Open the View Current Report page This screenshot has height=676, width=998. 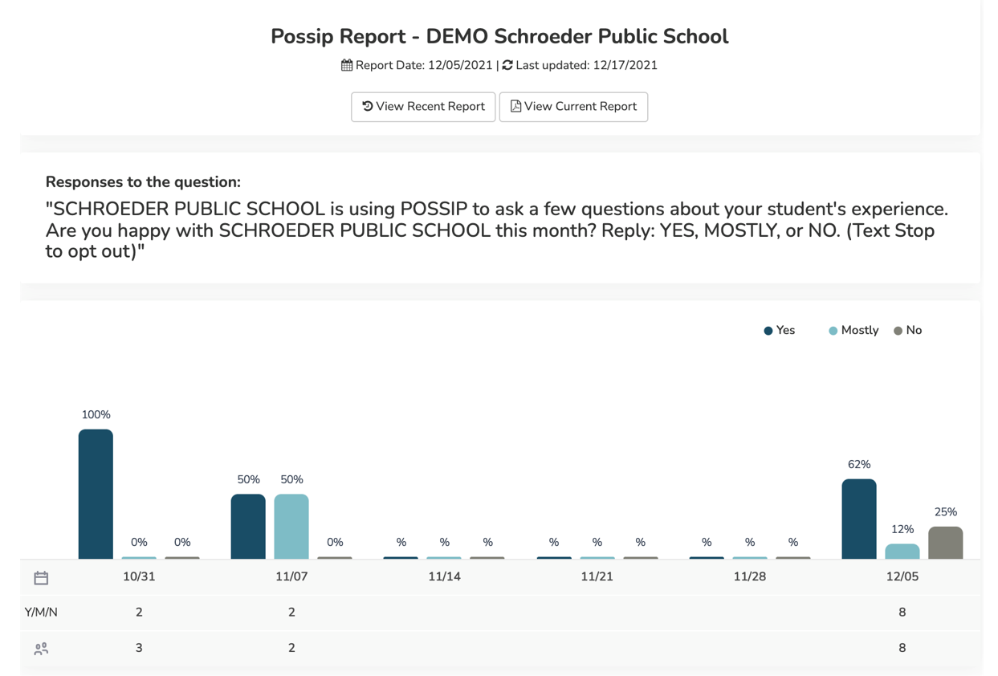pos(573,106)
